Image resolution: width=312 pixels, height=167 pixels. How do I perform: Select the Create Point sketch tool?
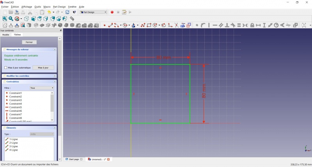click(x=105, y=25)
